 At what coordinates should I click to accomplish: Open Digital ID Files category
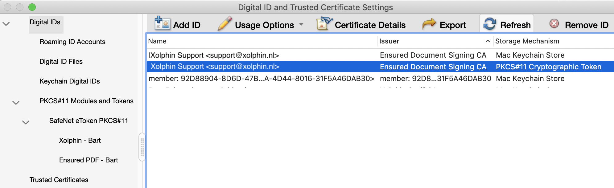pos(61,61)
